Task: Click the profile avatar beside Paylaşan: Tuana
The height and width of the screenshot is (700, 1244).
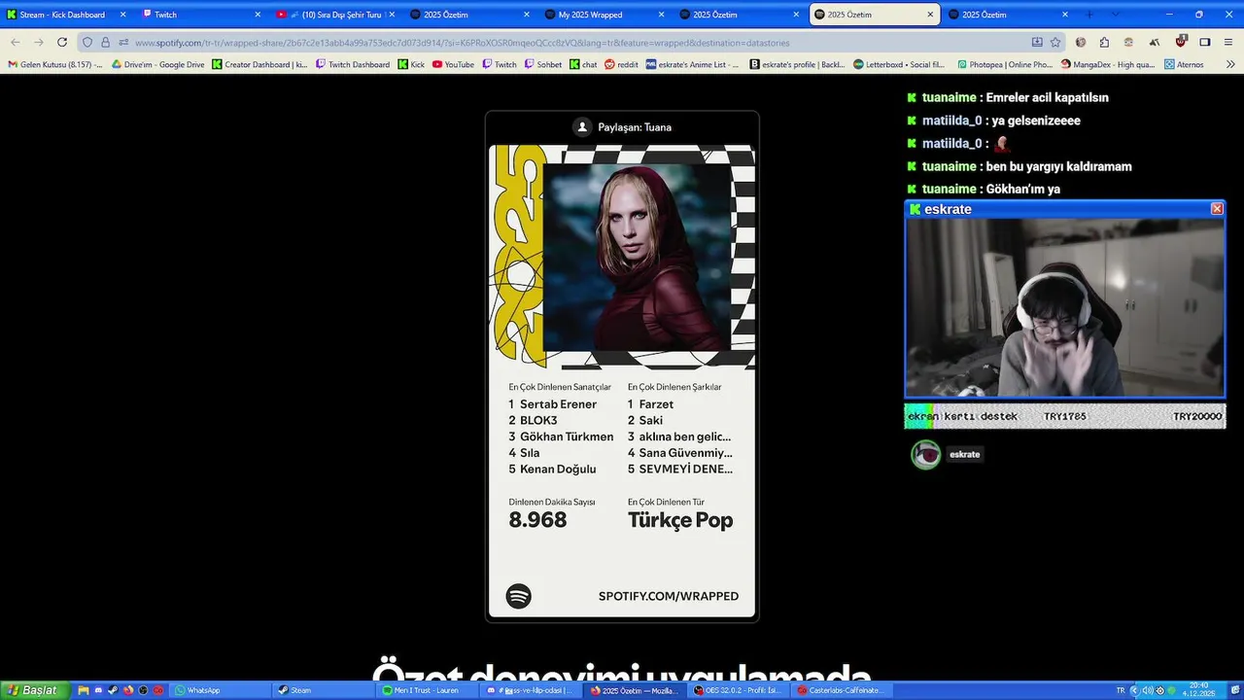Action: coord(582,127)
